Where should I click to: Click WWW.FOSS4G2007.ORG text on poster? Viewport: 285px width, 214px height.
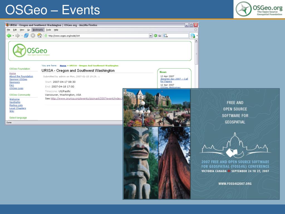pos(235,184)
